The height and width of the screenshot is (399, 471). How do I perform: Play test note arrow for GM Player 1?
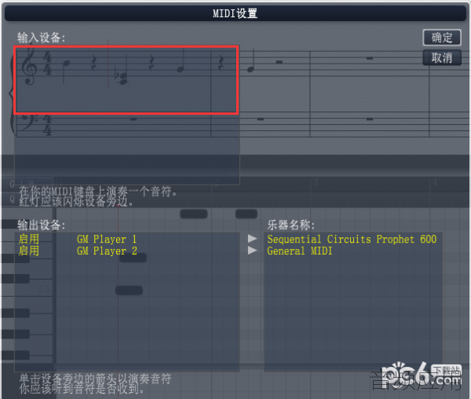(x=252, y=239)
